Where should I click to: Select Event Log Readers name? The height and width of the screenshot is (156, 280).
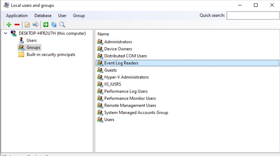click(x=121, y=63)
